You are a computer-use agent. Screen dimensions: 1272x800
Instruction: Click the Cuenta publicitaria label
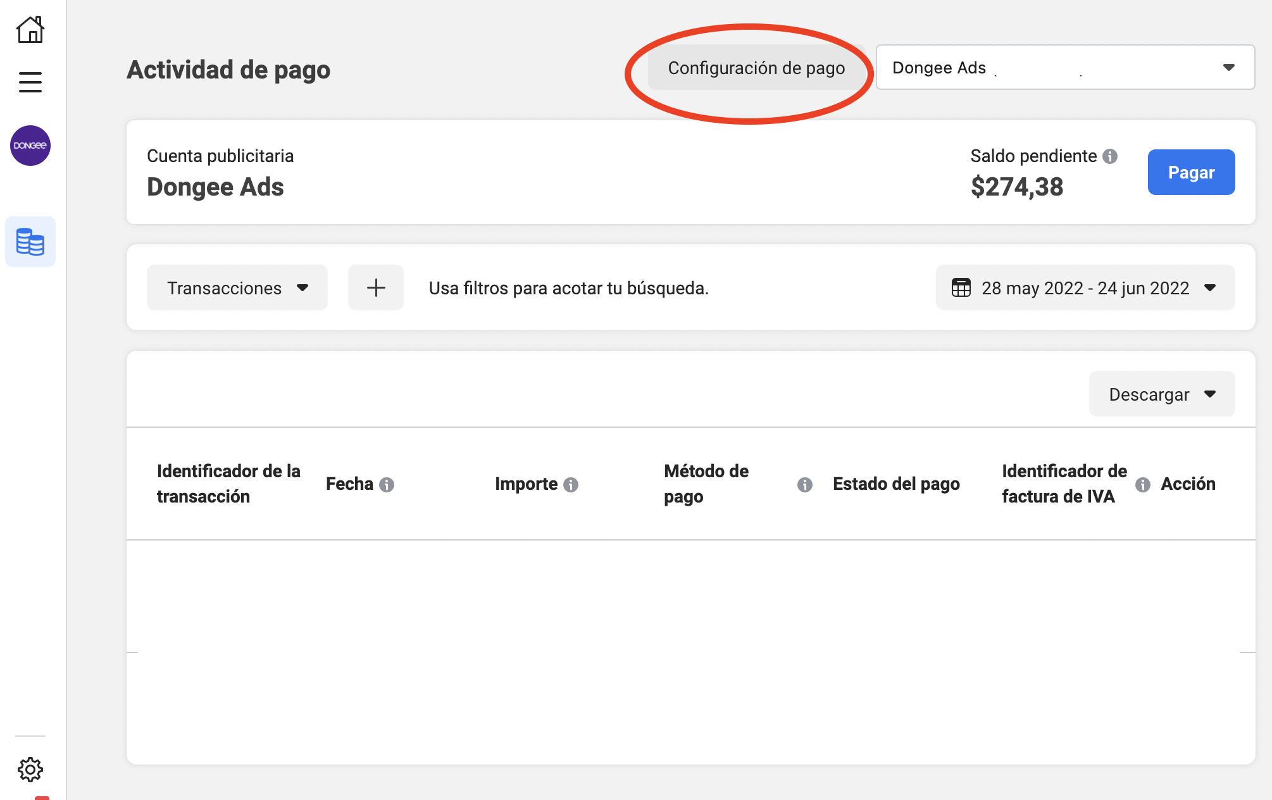(220, 156)
